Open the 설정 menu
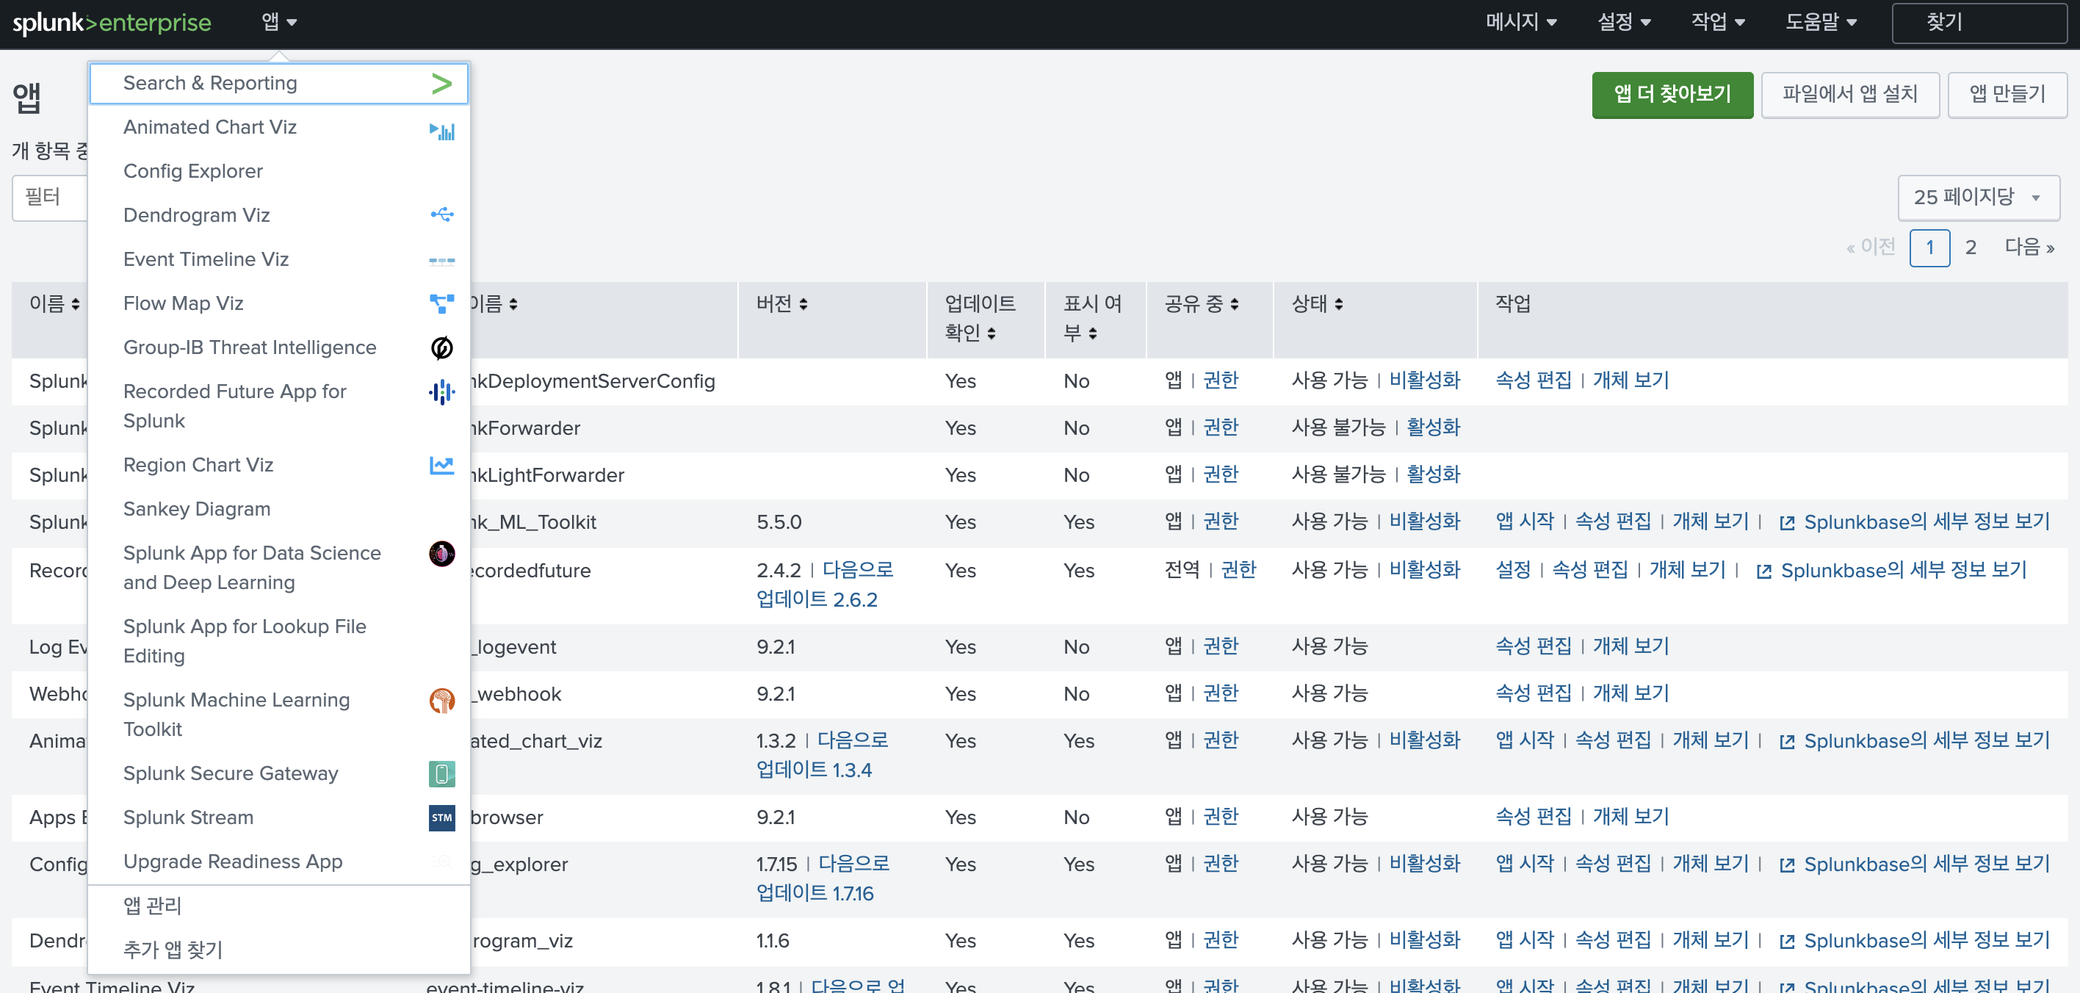 coord(1624,22)
